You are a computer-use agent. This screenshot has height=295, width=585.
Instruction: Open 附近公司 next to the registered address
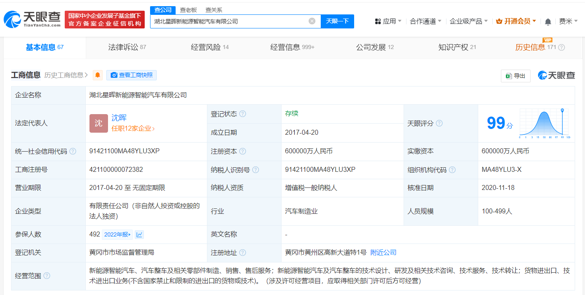click(x=383, y=253)
